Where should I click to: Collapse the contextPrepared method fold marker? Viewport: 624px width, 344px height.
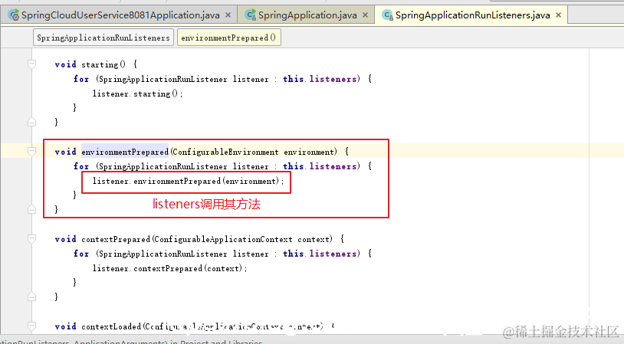32,238
